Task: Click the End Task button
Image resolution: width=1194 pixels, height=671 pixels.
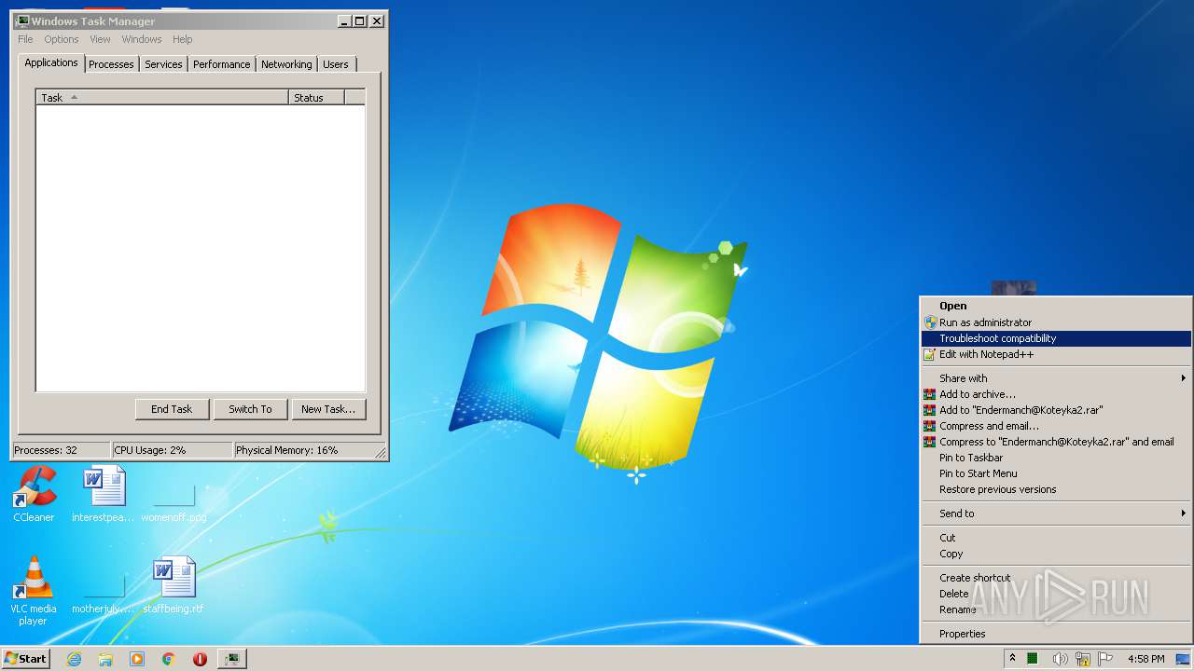Action: (x=172, y=409)
